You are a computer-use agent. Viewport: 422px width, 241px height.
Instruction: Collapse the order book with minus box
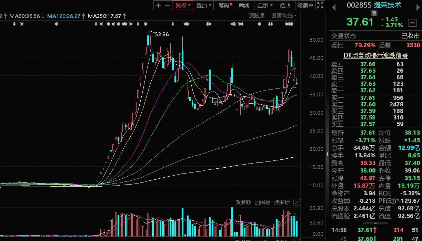point(412,23)
